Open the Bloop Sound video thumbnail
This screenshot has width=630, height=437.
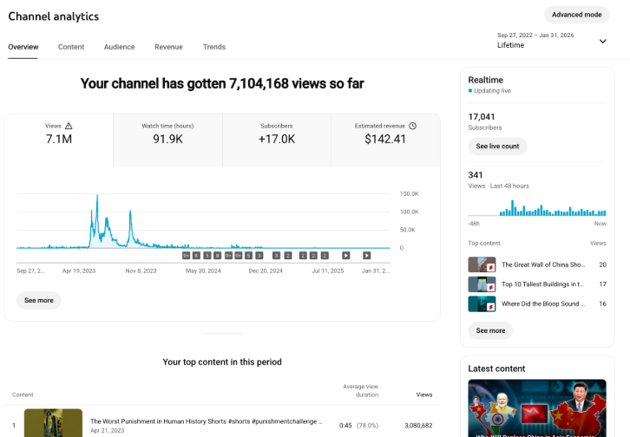click(482, 303)
